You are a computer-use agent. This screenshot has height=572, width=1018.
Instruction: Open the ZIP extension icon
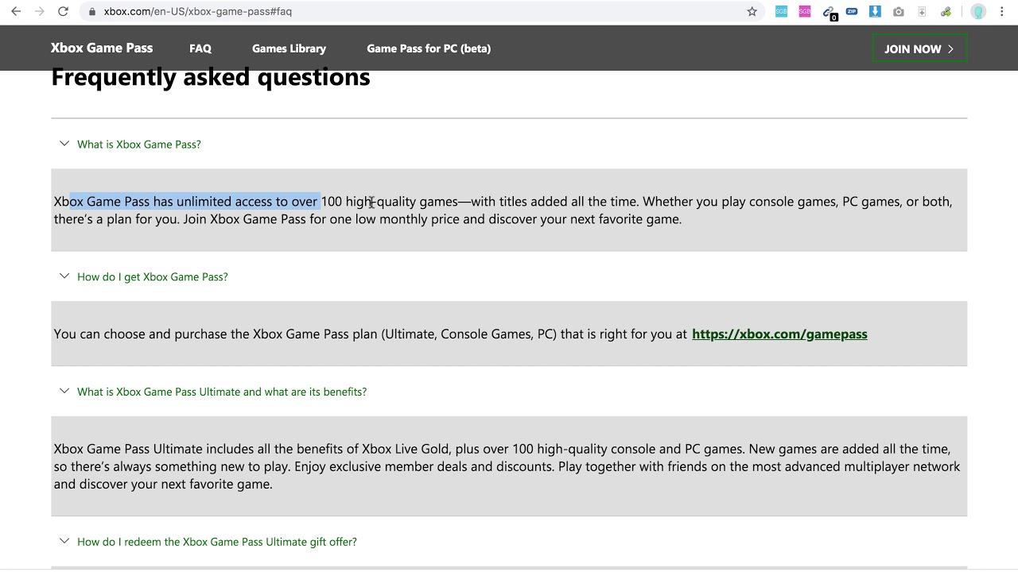pyautogui.click(x=852, y=11)
